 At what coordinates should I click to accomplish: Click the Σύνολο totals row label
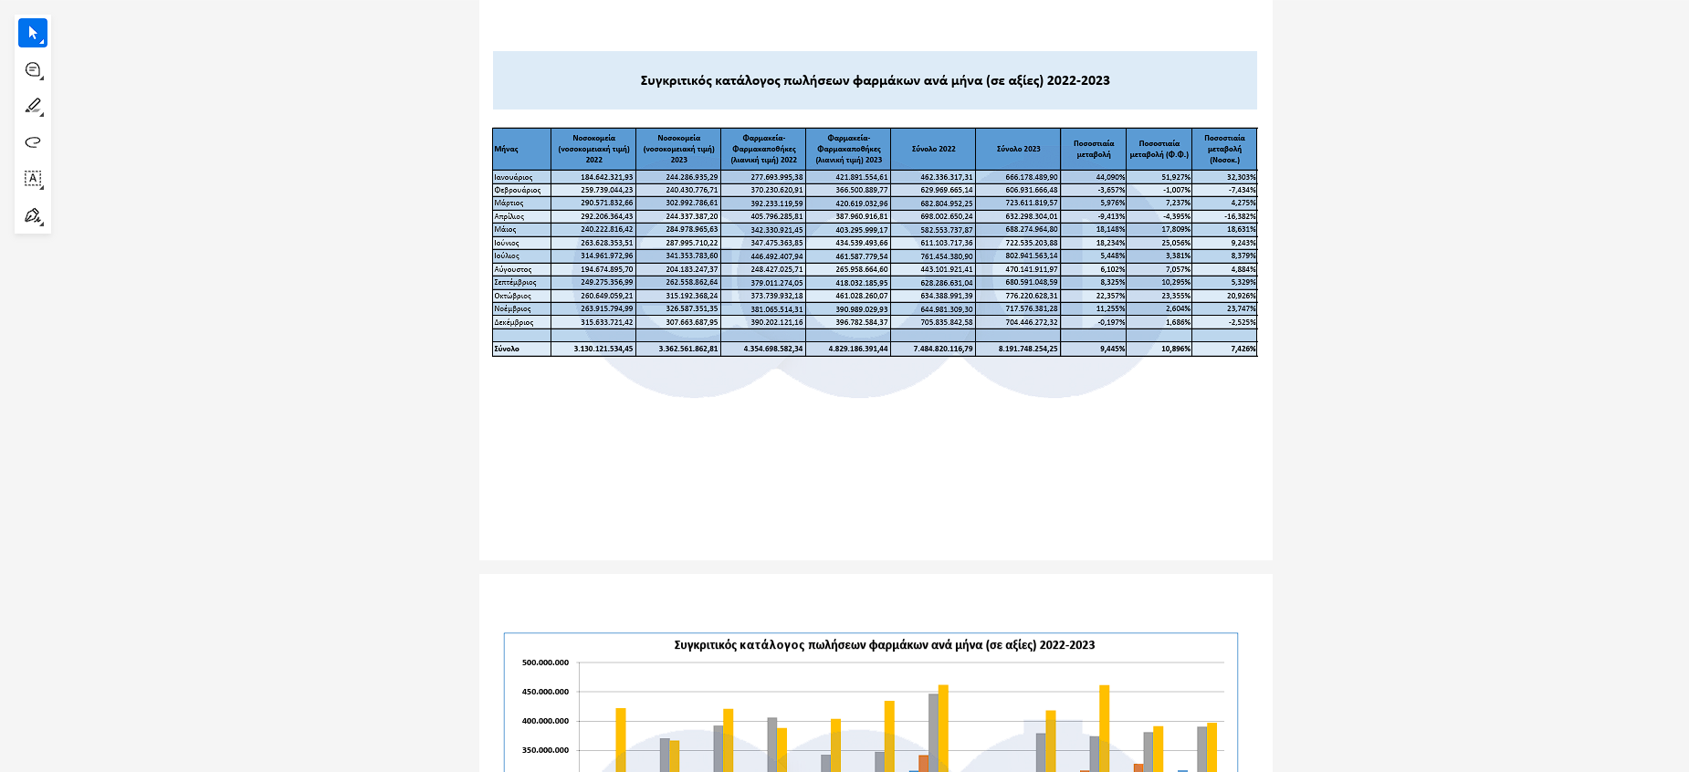[x=507, y=349]
